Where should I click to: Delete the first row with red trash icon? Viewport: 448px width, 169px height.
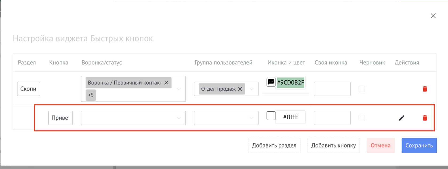[425, 89]
